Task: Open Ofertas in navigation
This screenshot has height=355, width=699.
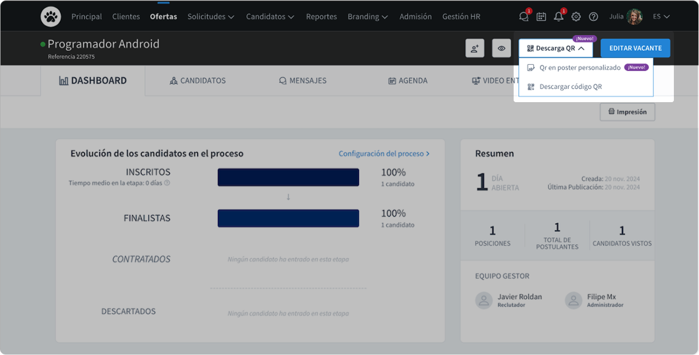Action: [164, 17]
